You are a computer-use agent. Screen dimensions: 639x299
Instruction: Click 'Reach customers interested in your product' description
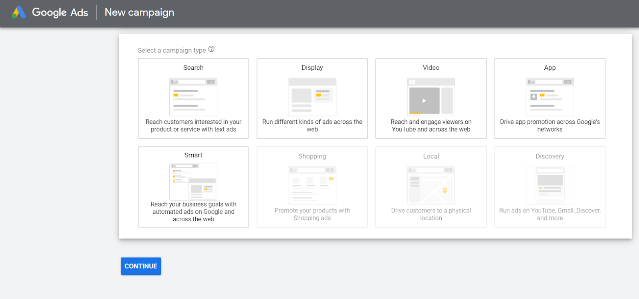(193, 126)
